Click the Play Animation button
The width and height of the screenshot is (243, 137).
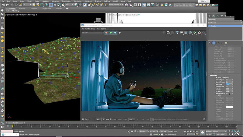[191, 132]
